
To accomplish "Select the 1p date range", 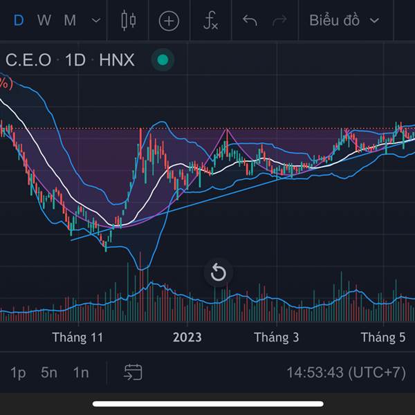I will [x=18, y=373].
